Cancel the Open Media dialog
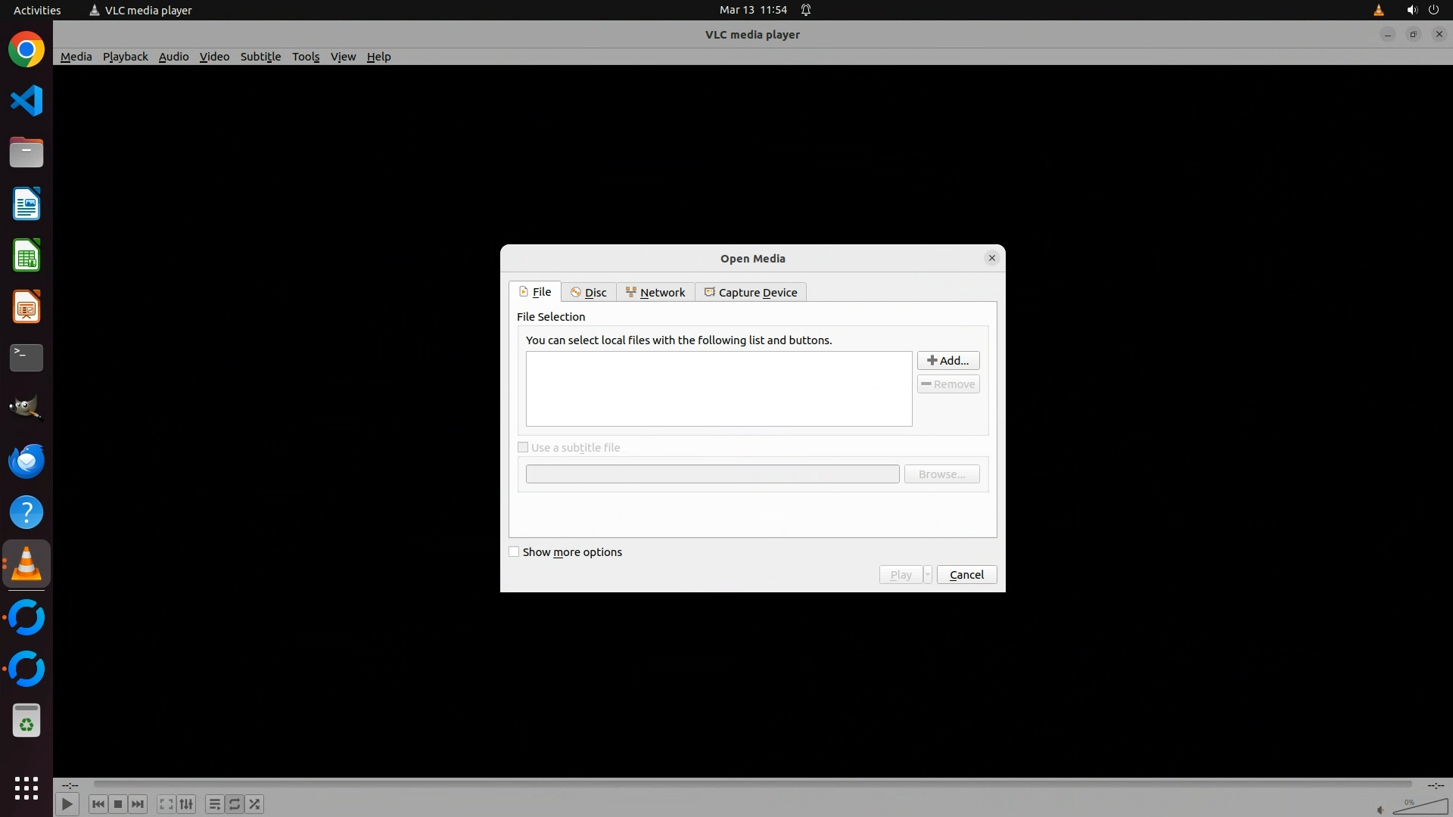1453x817 pixels. click(x=966, y=575)
